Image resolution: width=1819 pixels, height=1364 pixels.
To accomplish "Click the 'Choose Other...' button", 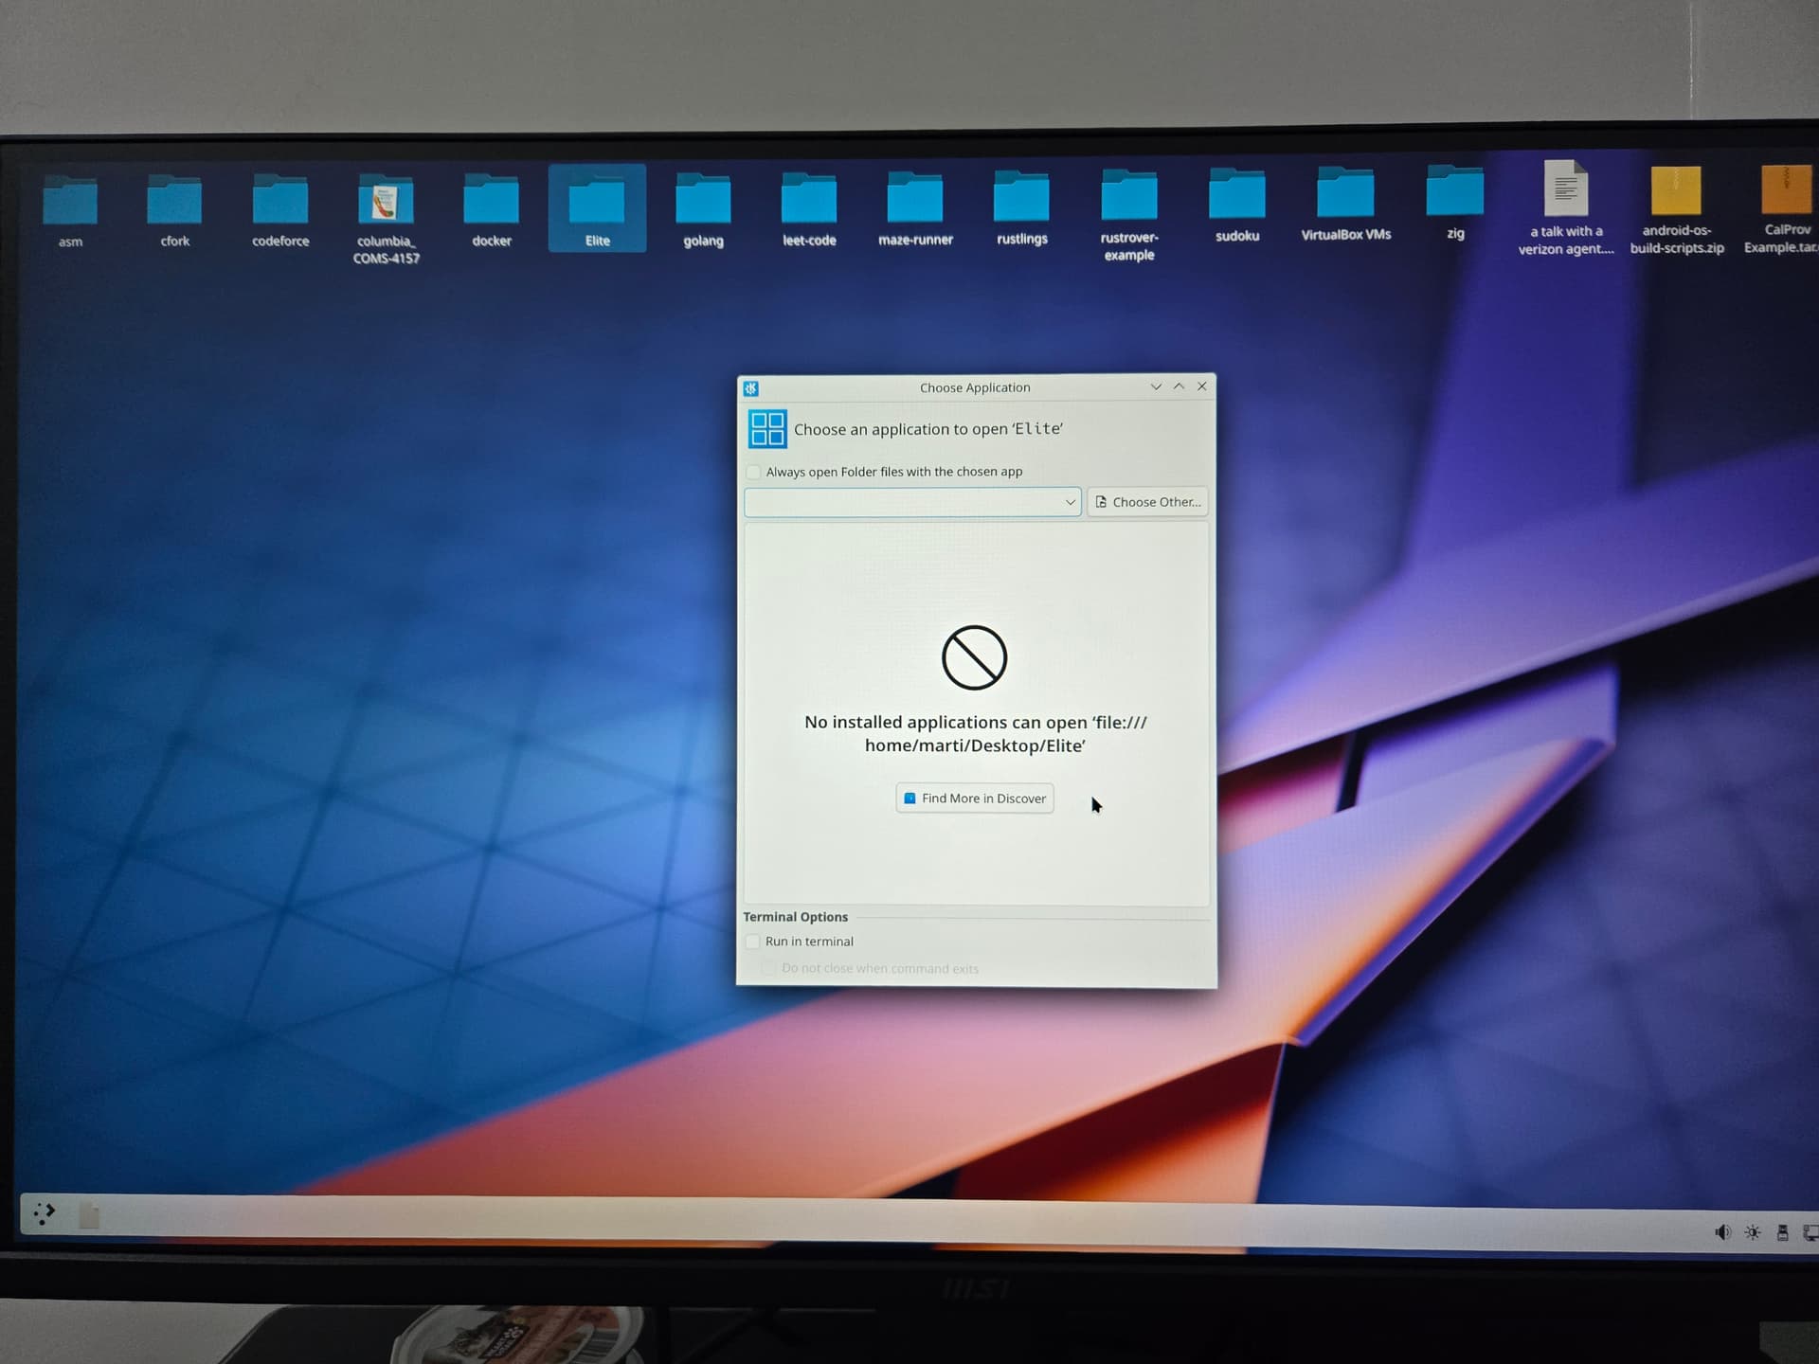I will pyautogui.click(x=1147, y=502).
